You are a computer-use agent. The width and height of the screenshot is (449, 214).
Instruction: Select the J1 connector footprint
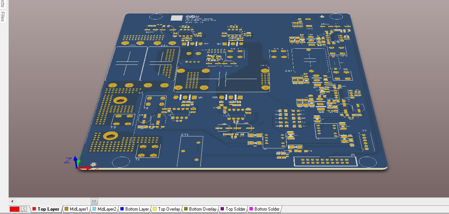[325, 162]
